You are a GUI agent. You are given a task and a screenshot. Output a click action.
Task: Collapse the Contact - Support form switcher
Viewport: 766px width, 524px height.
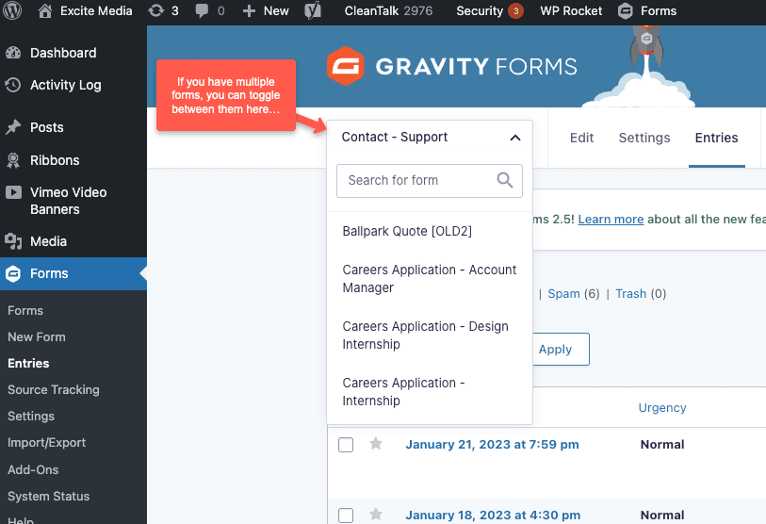[430, 138]
